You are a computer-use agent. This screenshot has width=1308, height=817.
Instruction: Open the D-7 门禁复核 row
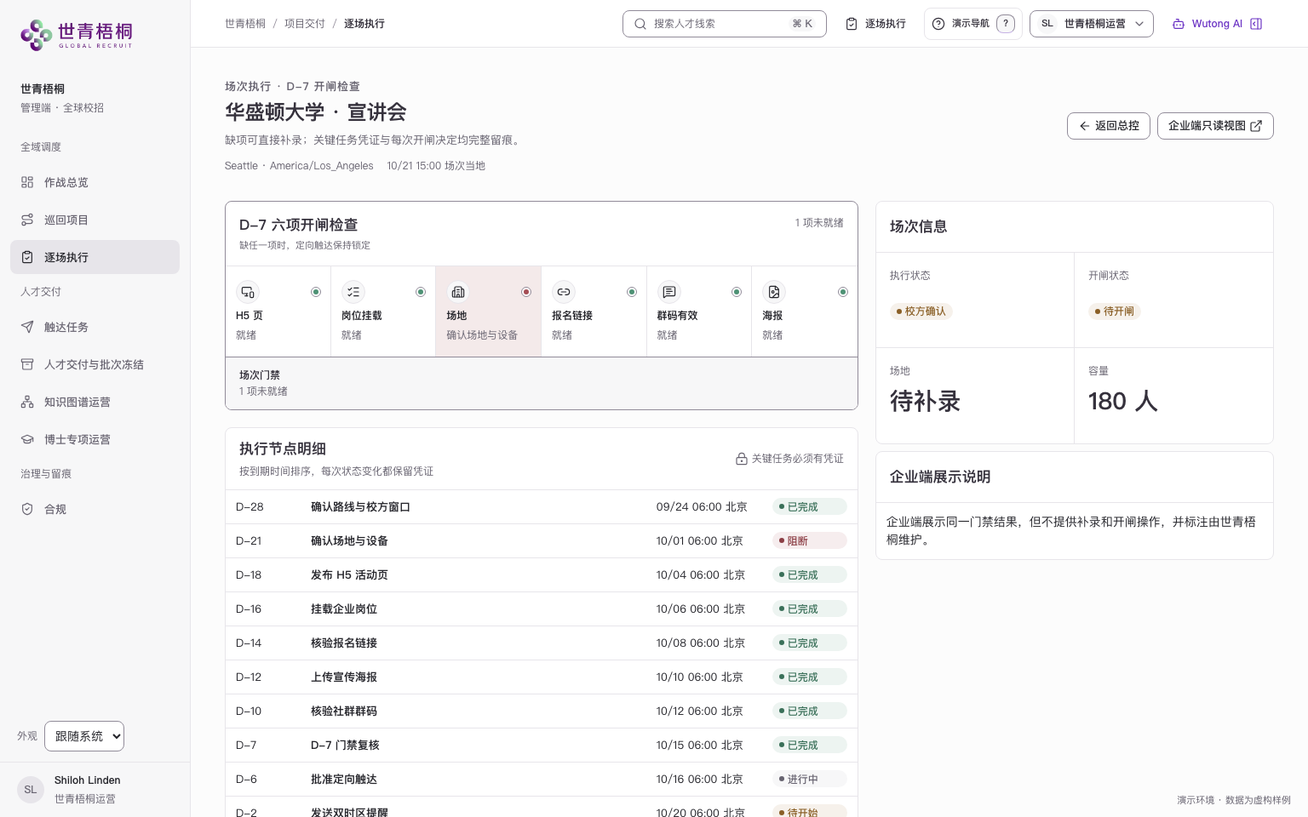pyautogui.click(x=542, y=746)
